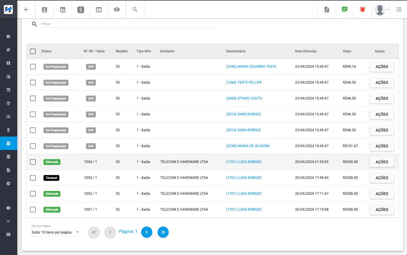Open the pie chart reports icon in sidebar
The width and height of the screenshot is (407, 255).
(8, 50)
